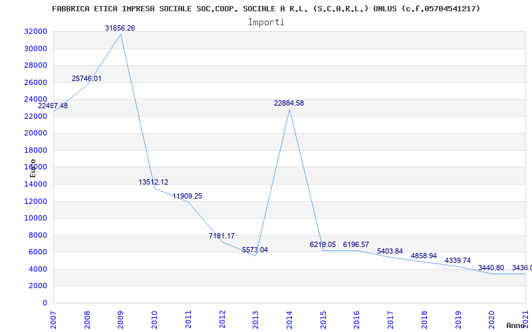Click the y-axis value 6000
The height and width of the screenshot is (332, 532).
(37, 252)
